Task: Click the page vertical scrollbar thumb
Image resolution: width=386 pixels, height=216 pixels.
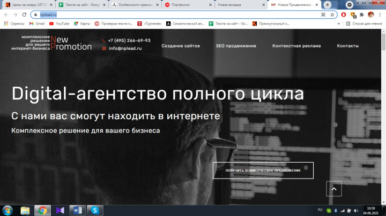Action: coord(383,42)
